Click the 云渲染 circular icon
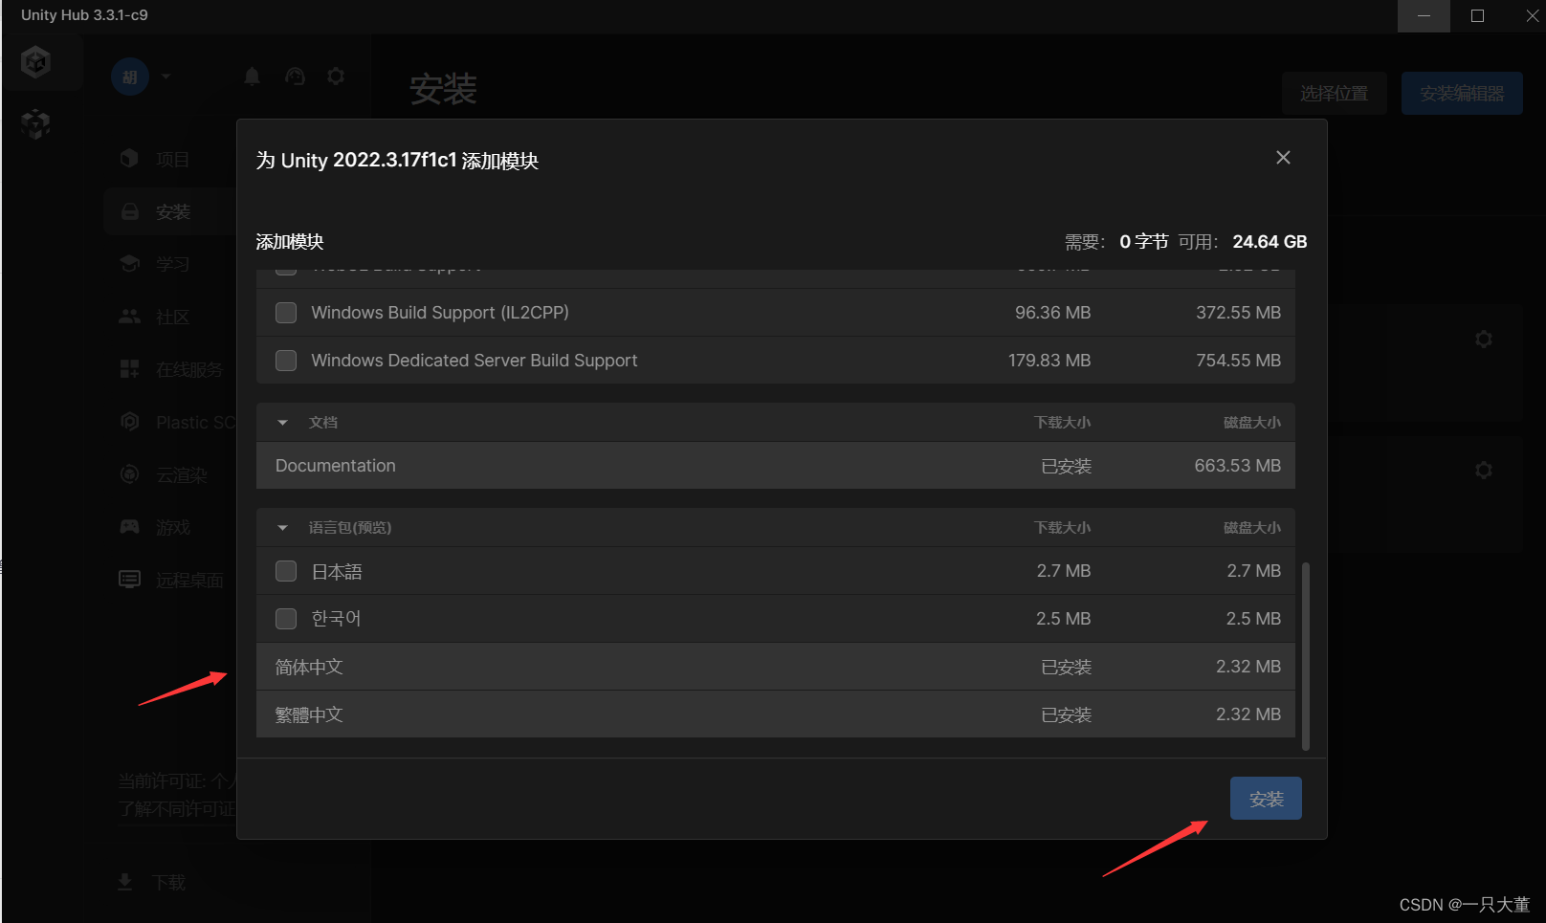1546x923 pixels. (129, 473)
